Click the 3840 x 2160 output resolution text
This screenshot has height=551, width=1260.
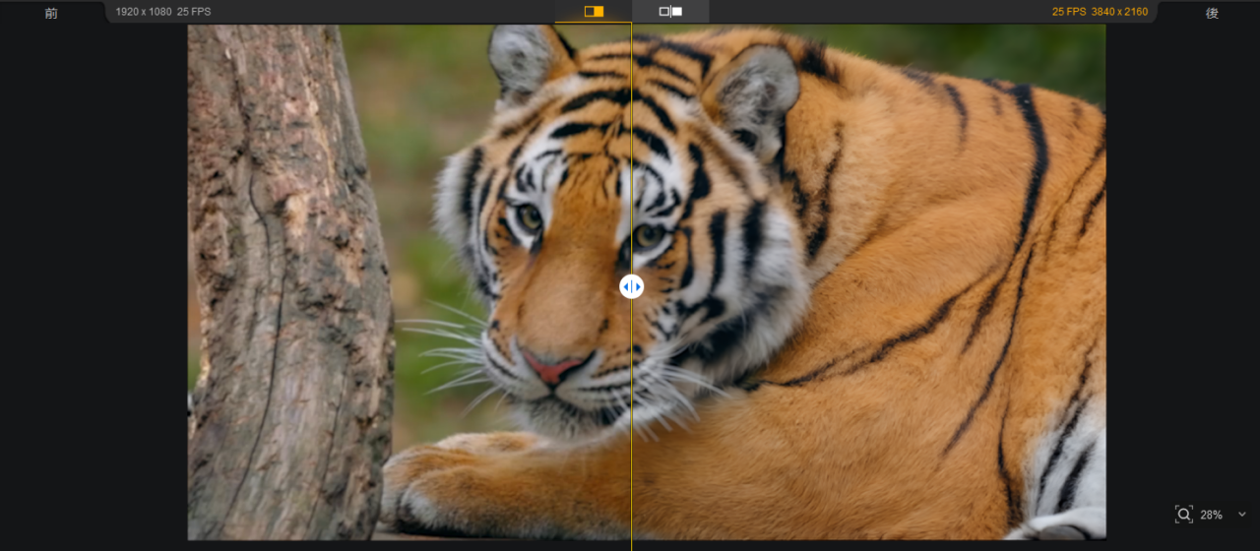point(1116,12)
